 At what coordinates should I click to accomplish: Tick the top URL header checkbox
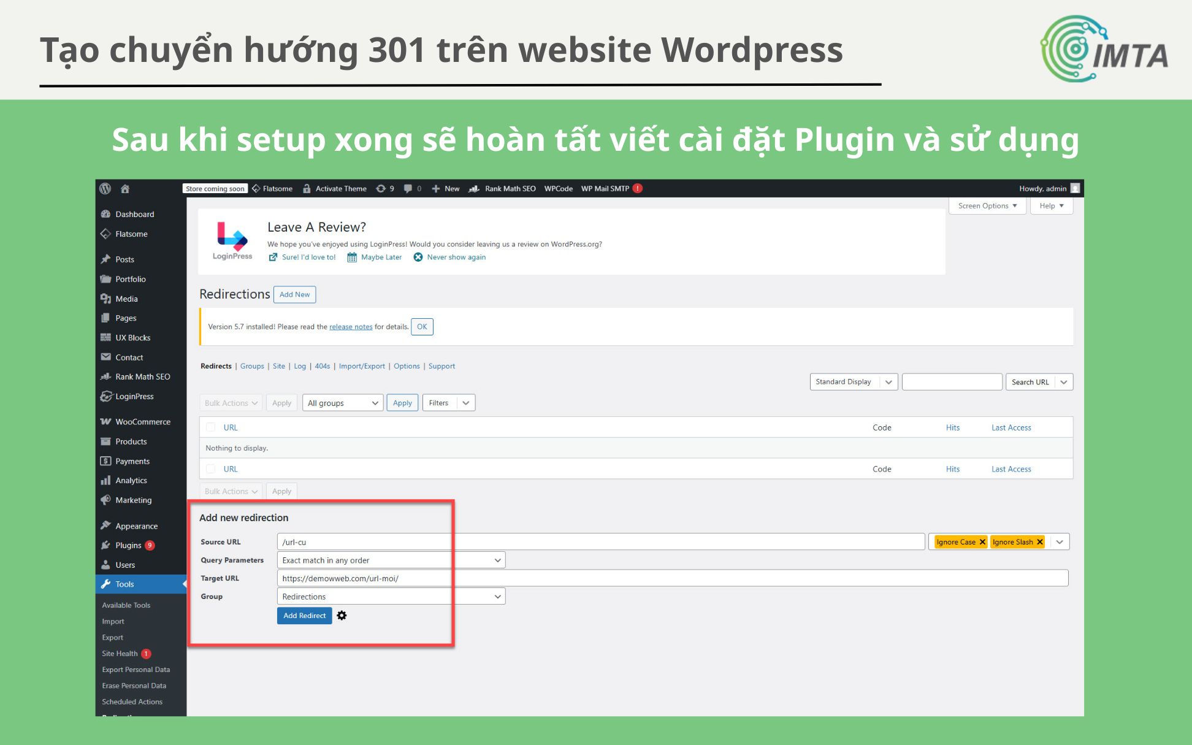coord(211,427)
